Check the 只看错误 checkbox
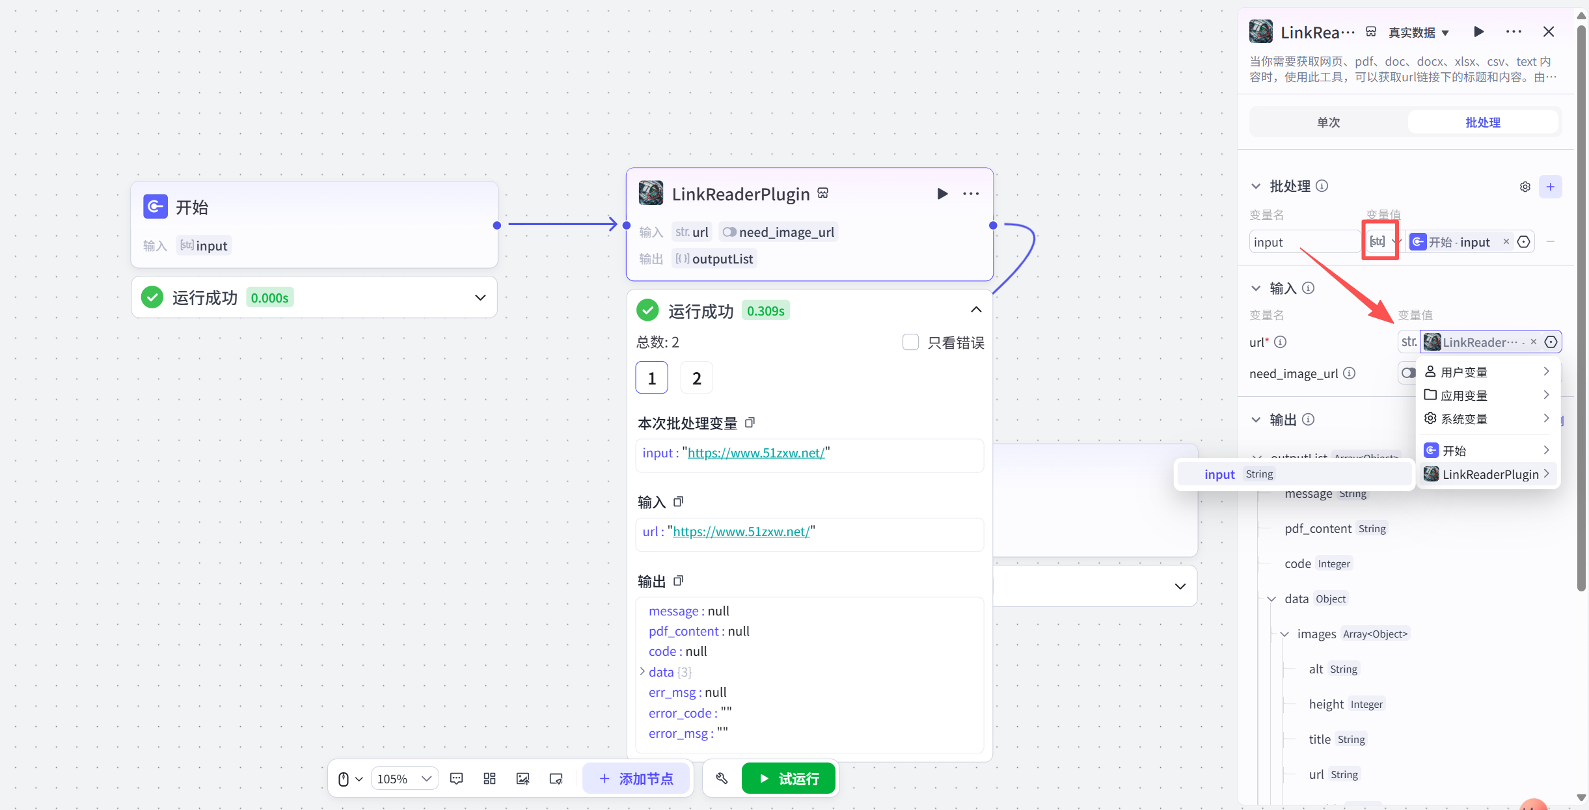 (x=910, y=342)
